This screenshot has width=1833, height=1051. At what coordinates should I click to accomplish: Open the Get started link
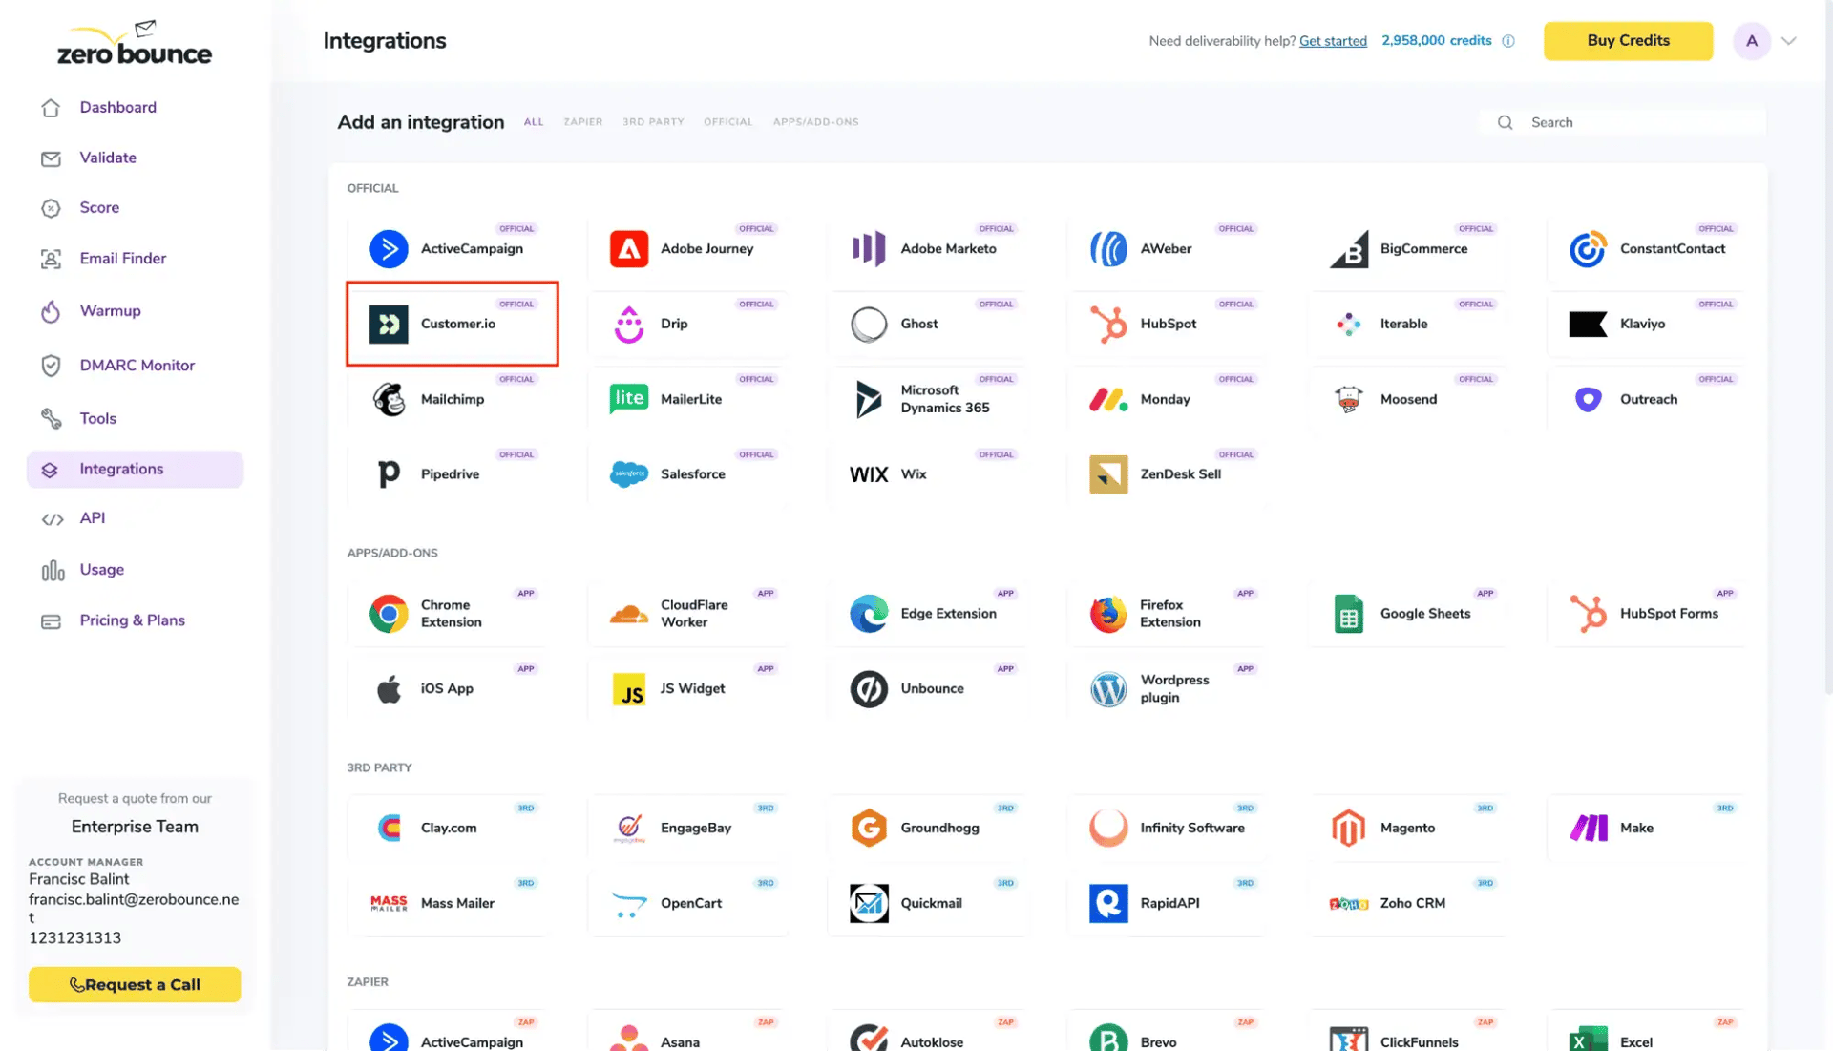pos(1333,40)
